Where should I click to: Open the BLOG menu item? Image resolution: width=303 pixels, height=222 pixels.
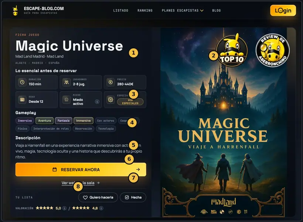point(217,10)
